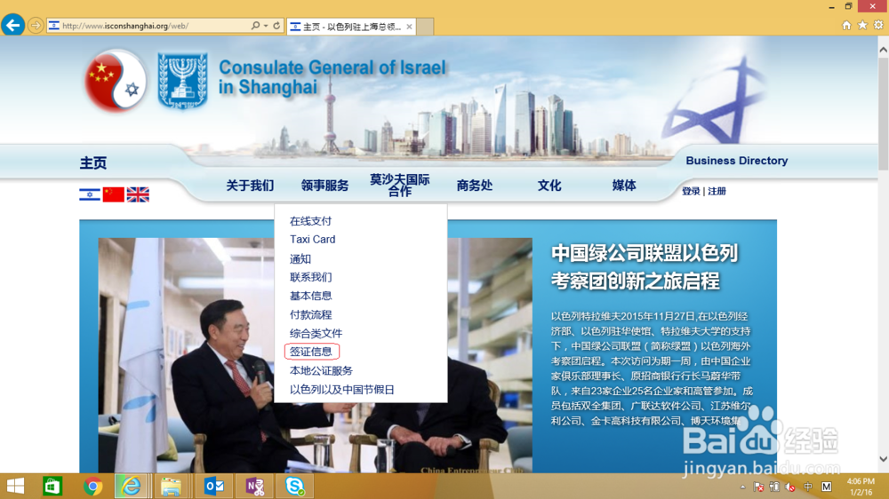The height and width of the screenshot is (499, 889).
Task: Click Internet Explorer taskbar icon
Action: click(131, 486)
